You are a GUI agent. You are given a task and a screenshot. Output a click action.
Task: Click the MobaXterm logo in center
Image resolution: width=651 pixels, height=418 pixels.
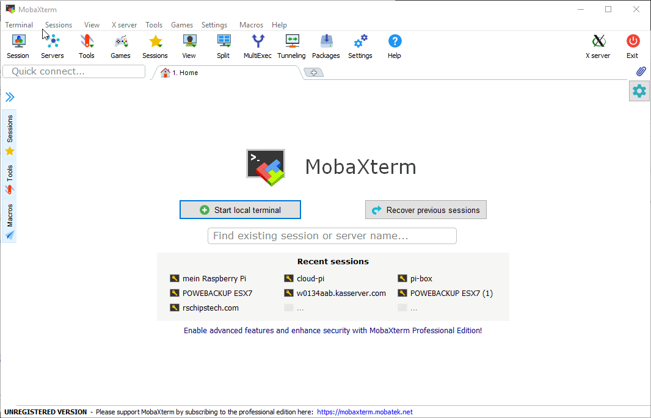pyautogui.click(x=266, y=168)
